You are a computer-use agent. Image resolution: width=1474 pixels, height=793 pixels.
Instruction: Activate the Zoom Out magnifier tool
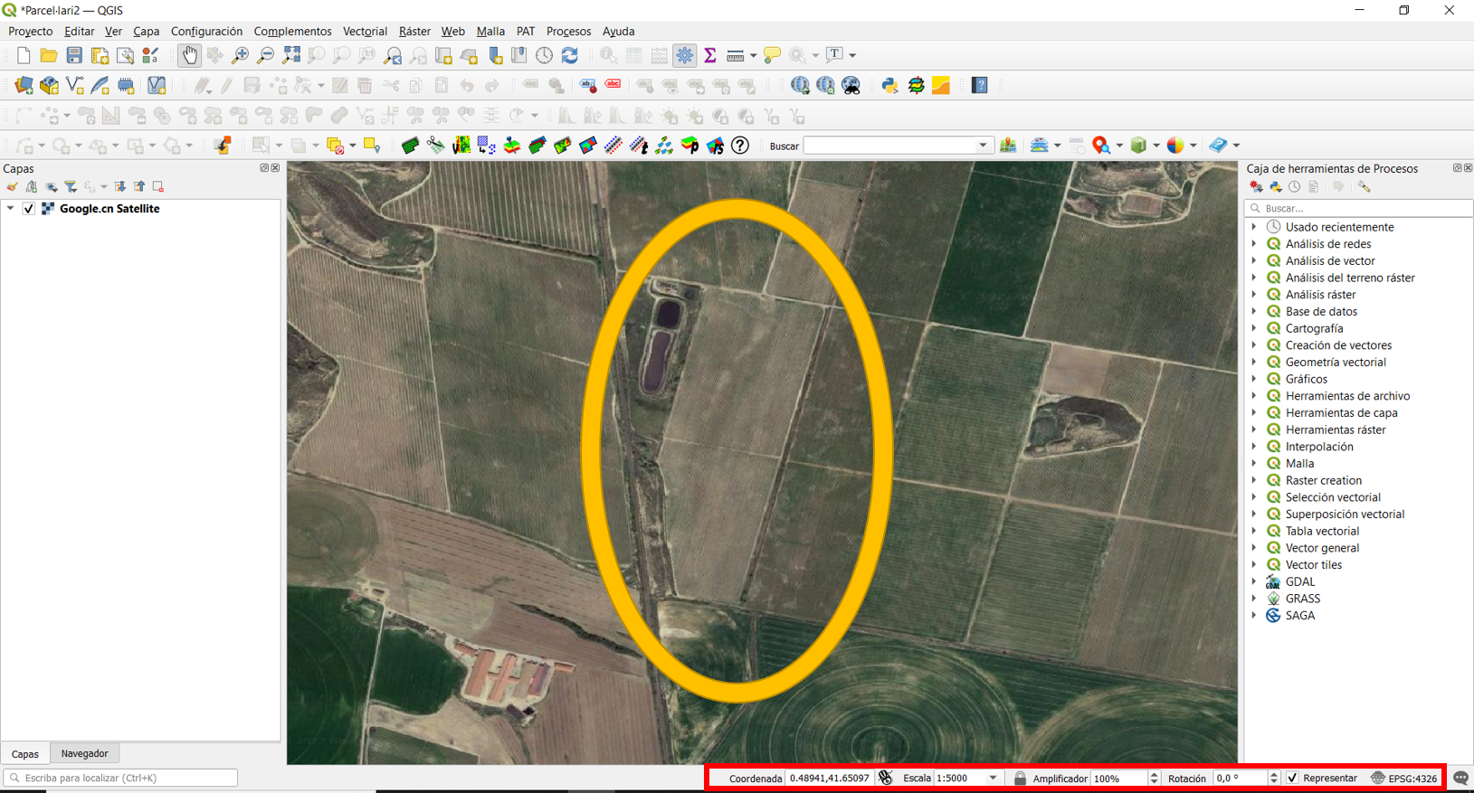(265, 55)
